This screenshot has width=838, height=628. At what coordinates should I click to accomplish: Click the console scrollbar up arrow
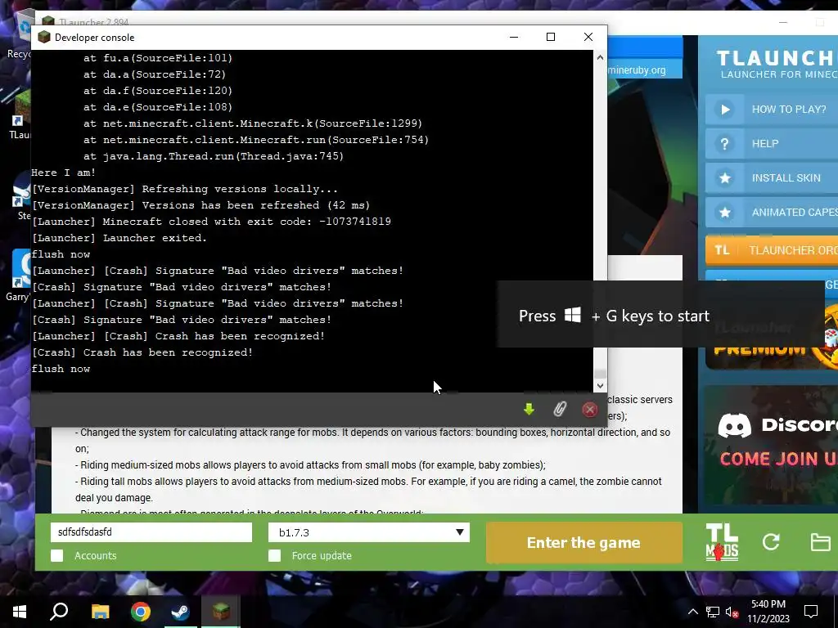click(x=600, y=57)
